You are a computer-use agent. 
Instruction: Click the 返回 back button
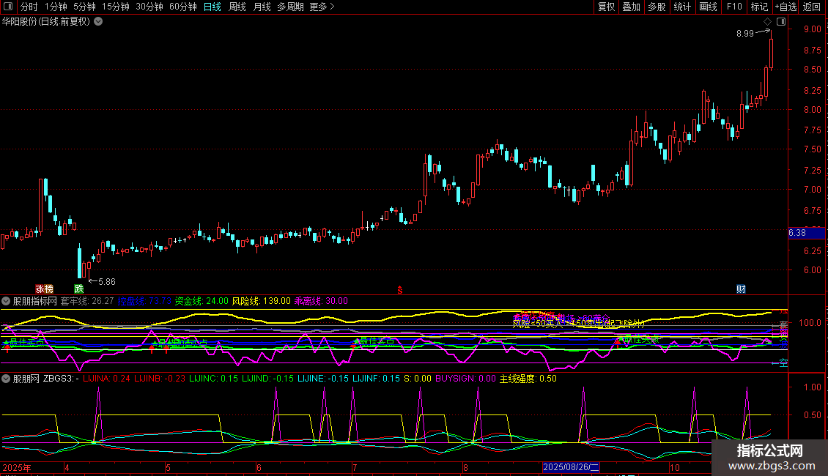[812, 7]
